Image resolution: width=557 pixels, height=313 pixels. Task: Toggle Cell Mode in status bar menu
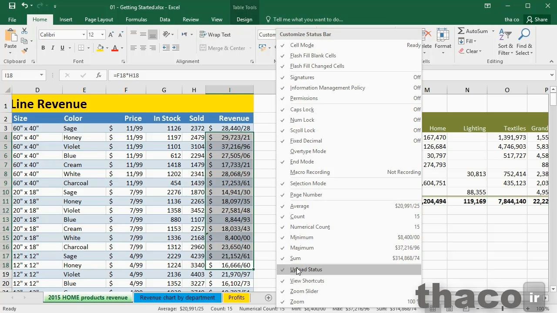349,45
